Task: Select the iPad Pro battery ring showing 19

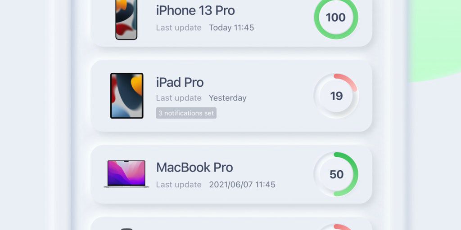Action: point(336,96)
